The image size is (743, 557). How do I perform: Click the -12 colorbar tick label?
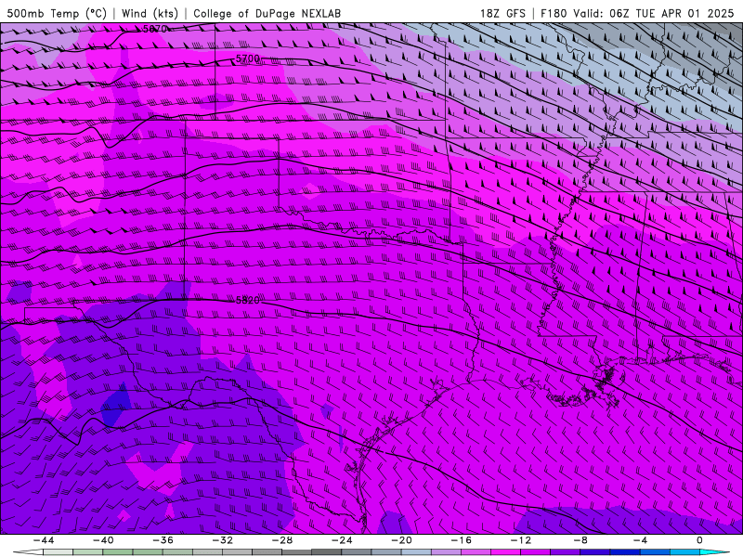521,540
